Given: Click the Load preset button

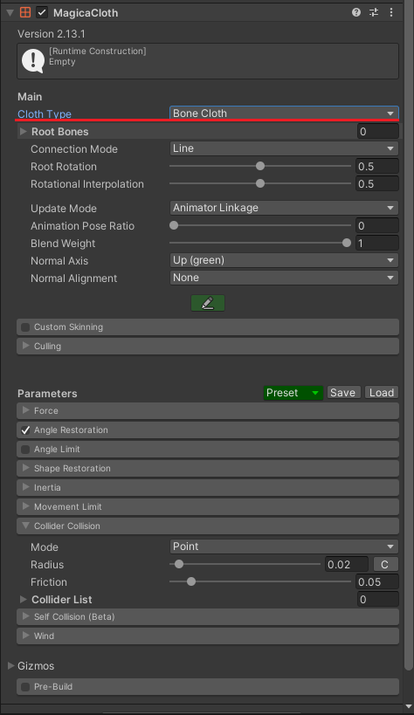Looking at the screenshot, I should point(382,393).
